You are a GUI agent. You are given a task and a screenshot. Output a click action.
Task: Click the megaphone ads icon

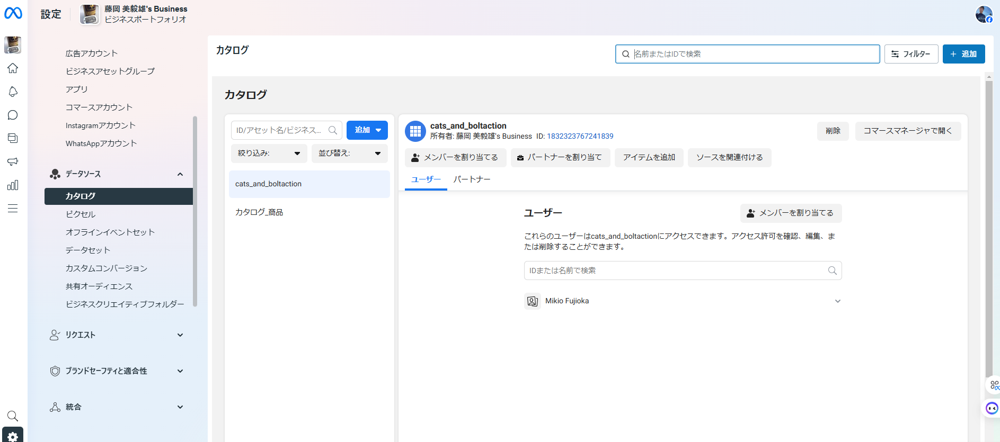[x=13, y=161]
